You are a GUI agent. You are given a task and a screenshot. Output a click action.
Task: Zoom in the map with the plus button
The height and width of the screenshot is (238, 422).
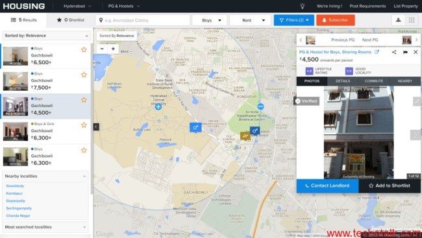[113, 49]
